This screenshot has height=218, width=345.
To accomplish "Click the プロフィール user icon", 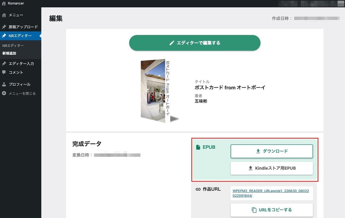I will click(x=3, y=84).
